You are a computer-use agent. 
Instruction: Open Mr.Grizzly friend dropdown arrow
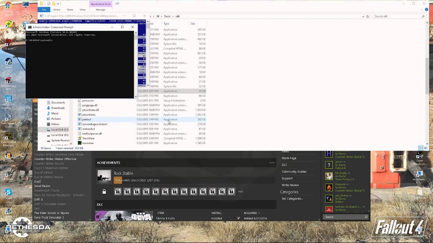pos(348,173)
